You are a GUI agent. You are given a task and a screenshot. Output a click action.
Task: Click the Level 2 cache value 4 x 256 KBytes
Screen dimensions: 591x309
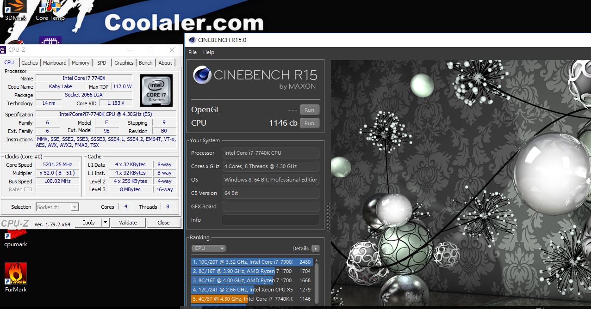[131, 182]
